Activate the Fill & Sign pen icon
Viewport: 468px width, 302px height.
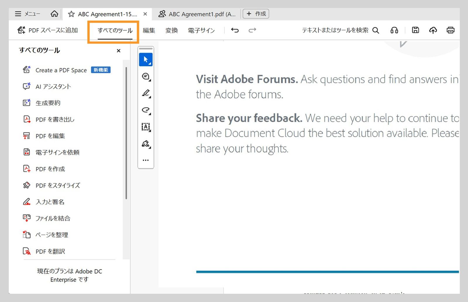pos(146,144)
